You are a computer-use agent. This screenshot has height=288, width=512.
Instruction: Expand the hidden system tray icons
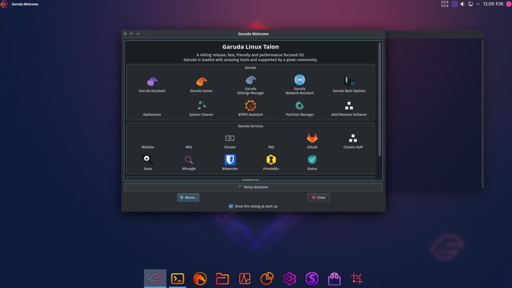[x=477, y=4]
